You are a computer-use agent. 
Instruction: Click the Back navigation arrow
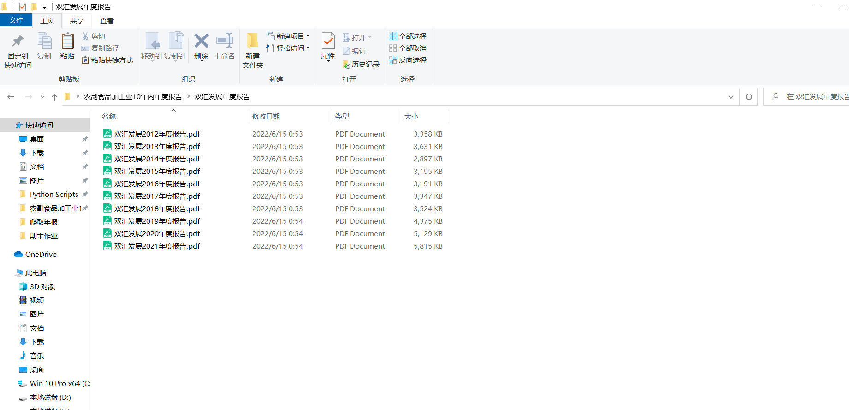click(11, 97)
